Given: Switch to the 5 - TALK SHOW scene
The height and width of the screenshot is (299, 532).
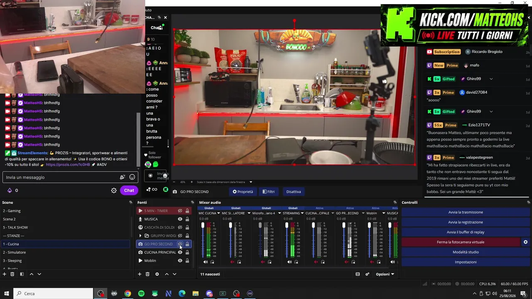Looking at the screenshot, I should coord(66,228).
